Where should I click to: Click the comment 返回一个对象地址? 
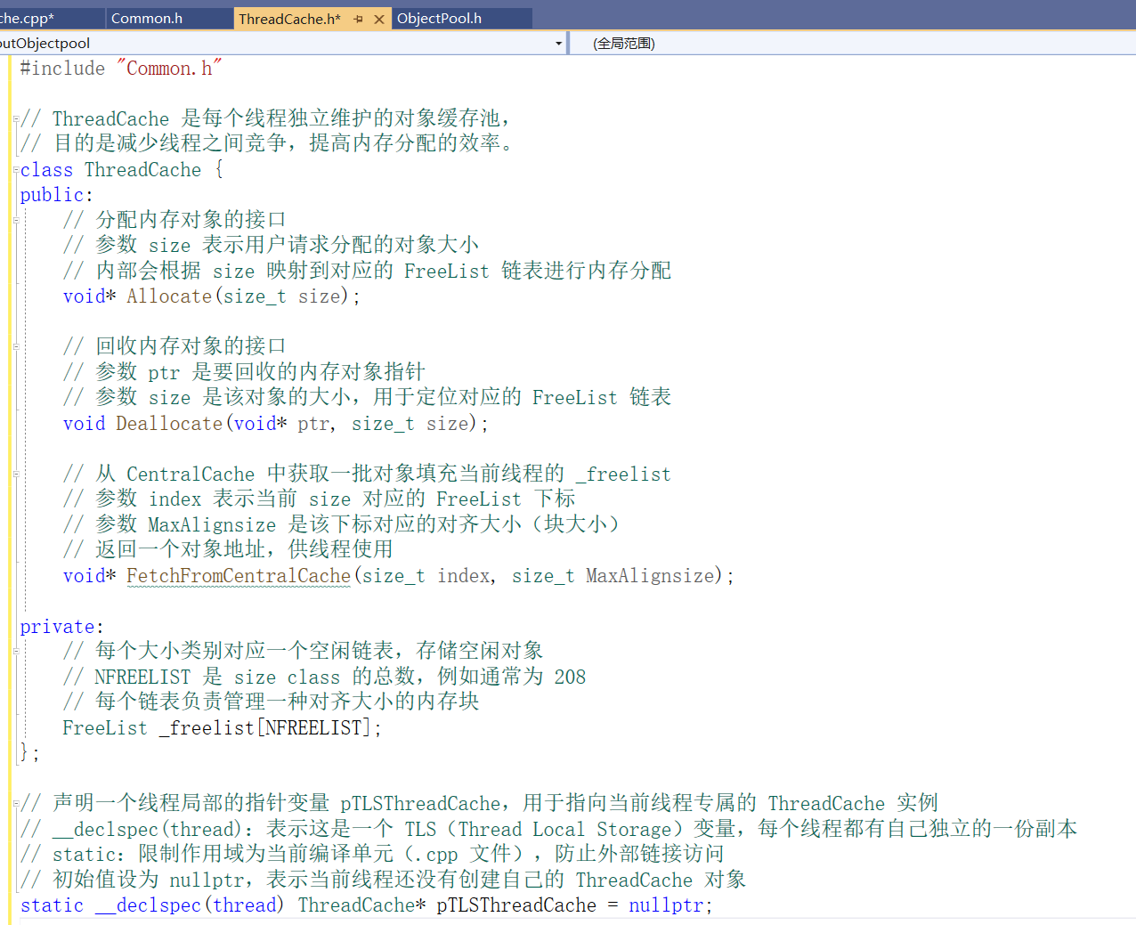point(228,549)
